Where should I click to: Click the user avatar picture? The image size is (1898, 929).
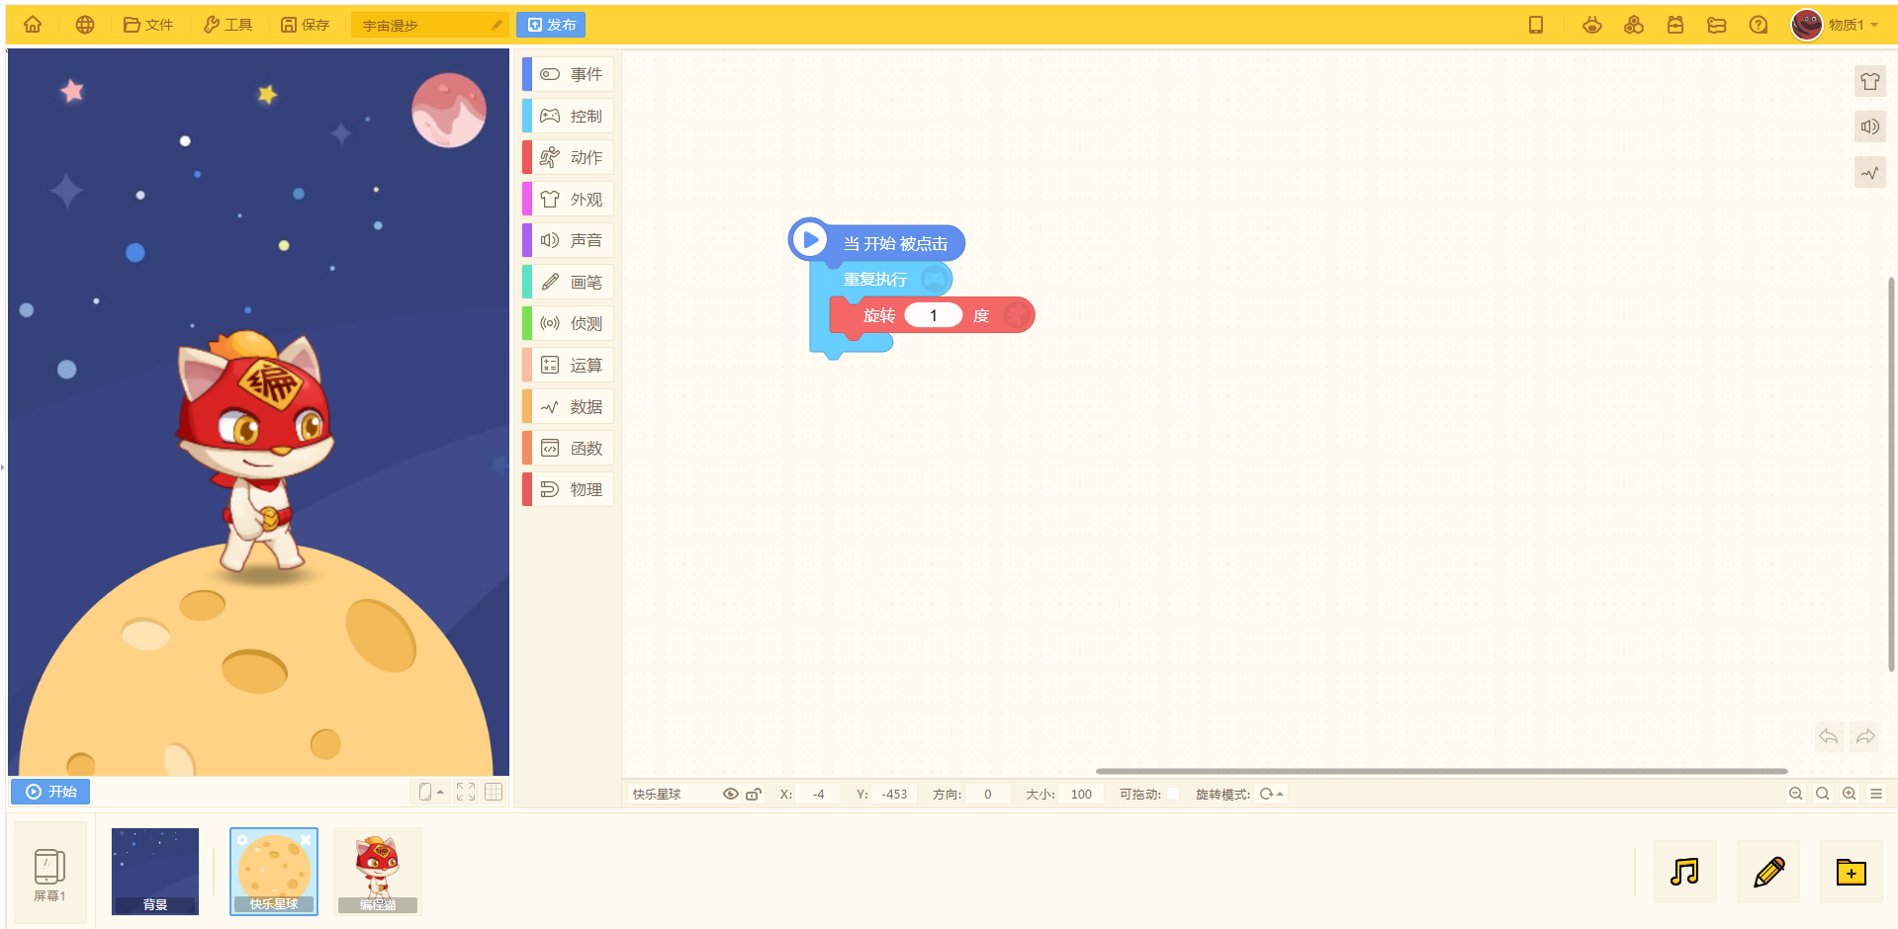[1807, 25]
